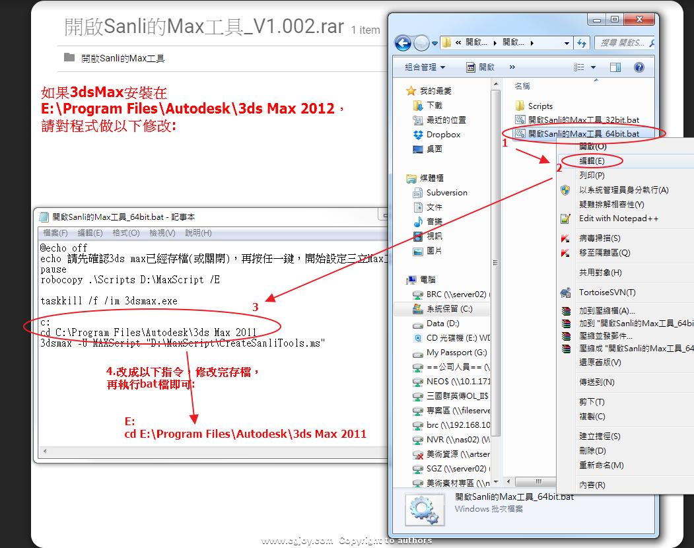Choose 刪除(D) in the context menu

(593, 451)
